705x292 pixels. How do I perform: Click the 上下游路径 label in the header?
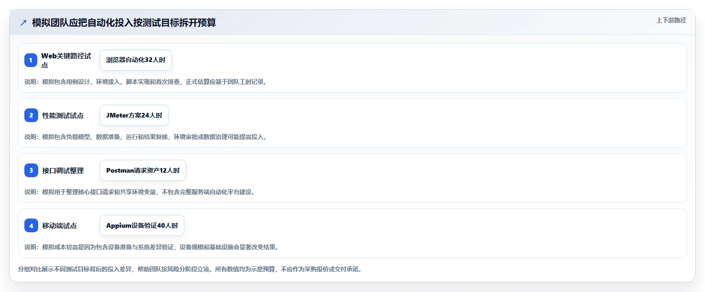click(671, 20)
